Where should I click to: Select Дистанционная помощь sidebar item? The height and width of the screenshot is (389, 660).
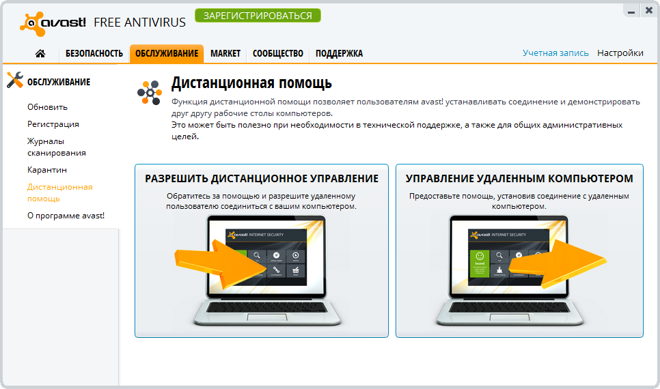point(59,192)
